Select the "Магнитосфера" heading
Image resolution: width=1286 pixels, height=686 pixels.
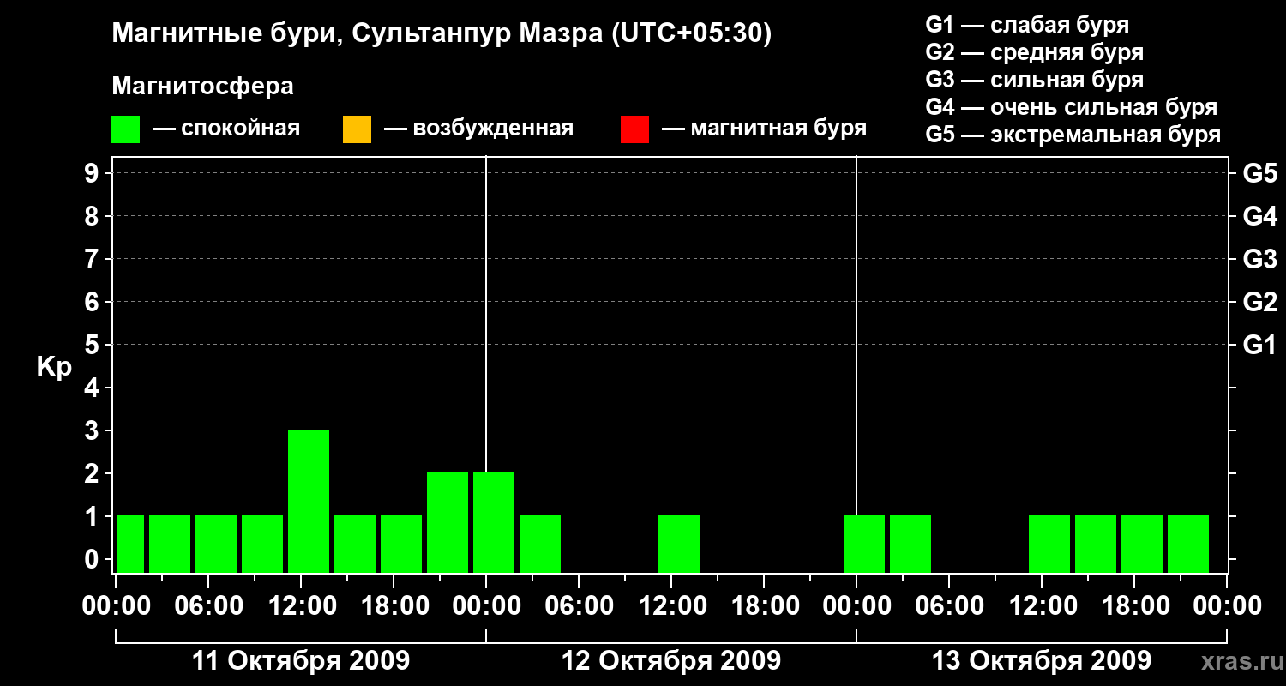tap(203, 87)
